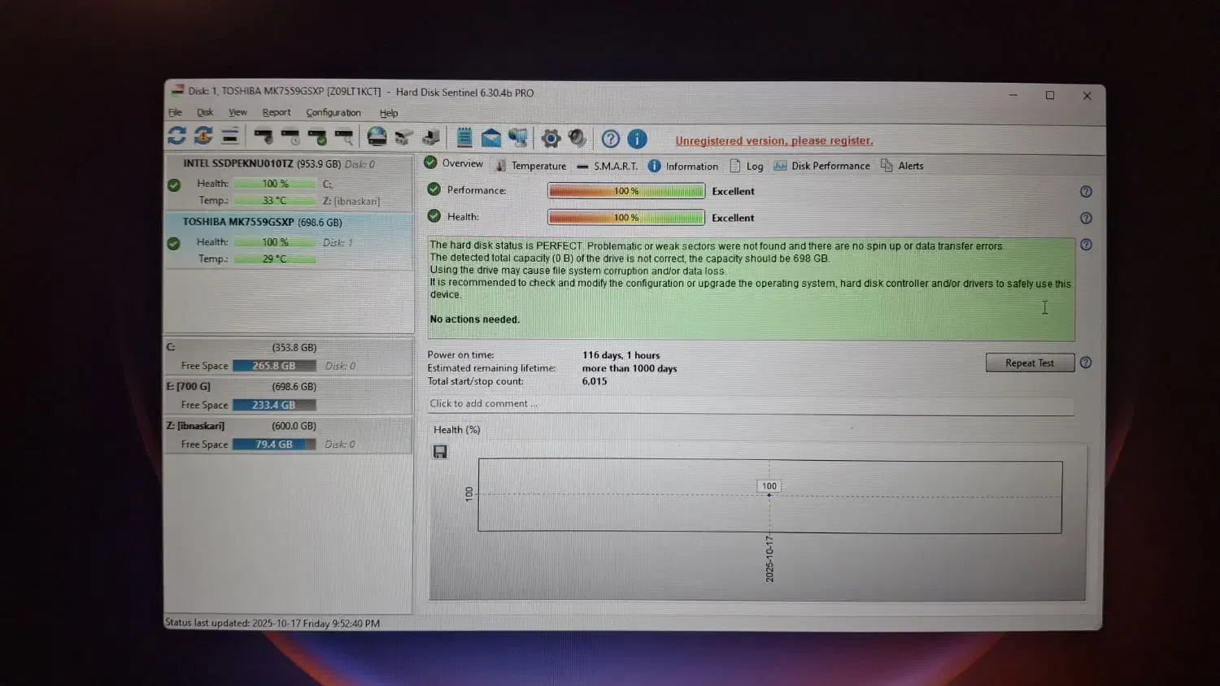Open the Help menu
The width and height of the screenshot is (1220, 686).
(389, 113)
